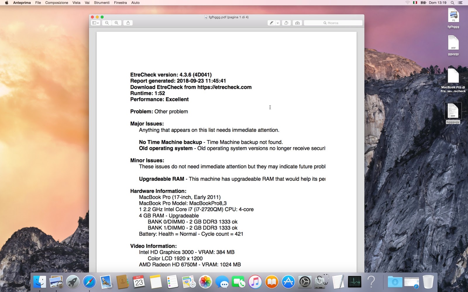Open Preview app in the Dock
This screenshot has width=468, height=292.
tap(56, 282)
